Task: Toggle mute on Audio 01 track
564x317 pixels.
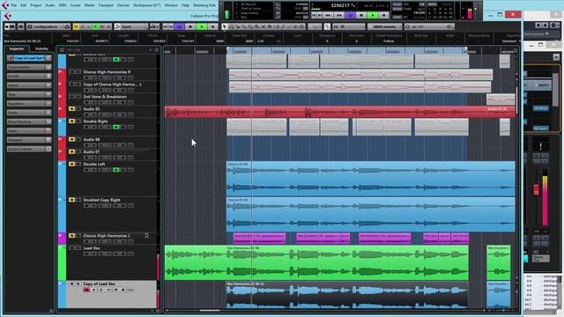Action: tap(71, 151)
